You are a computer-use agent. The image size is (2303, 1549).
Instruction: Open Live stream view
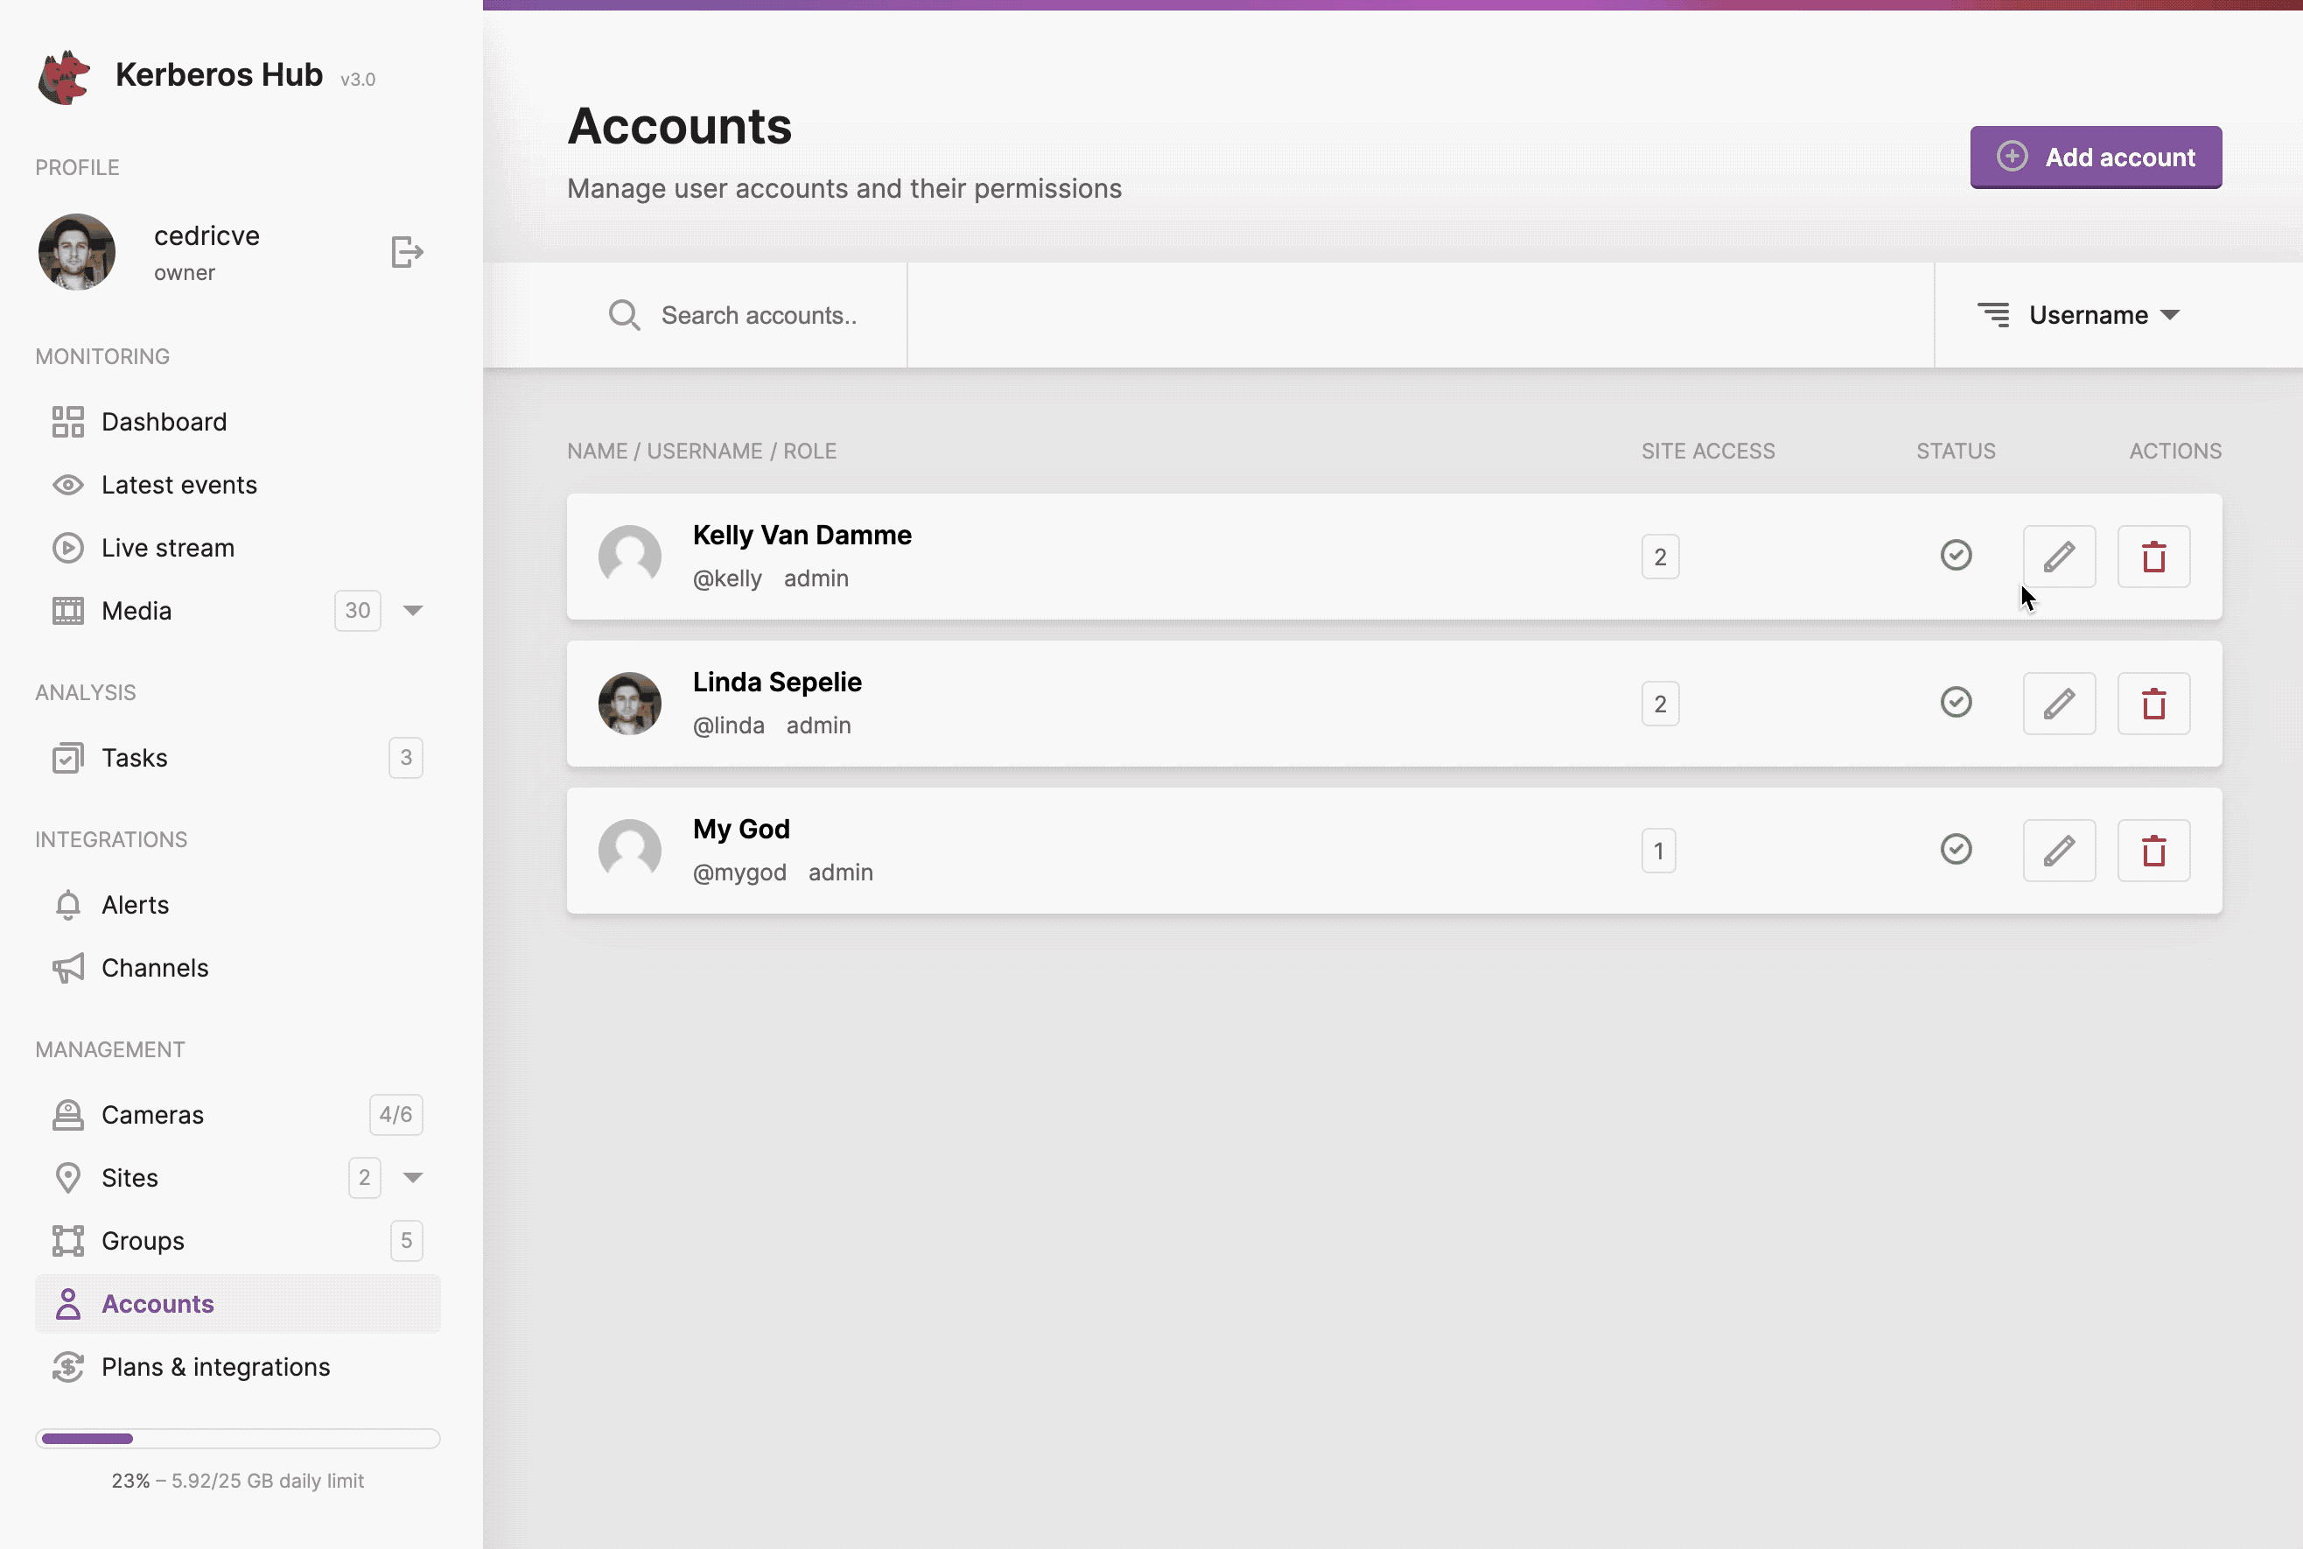(x=168, y=547)
